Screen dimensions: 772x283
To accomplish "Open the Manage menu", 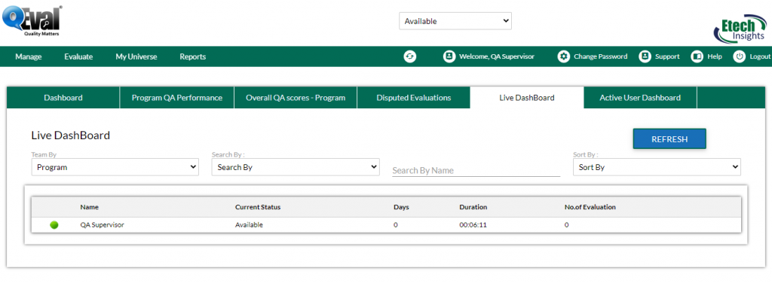I will click(29, 56).
